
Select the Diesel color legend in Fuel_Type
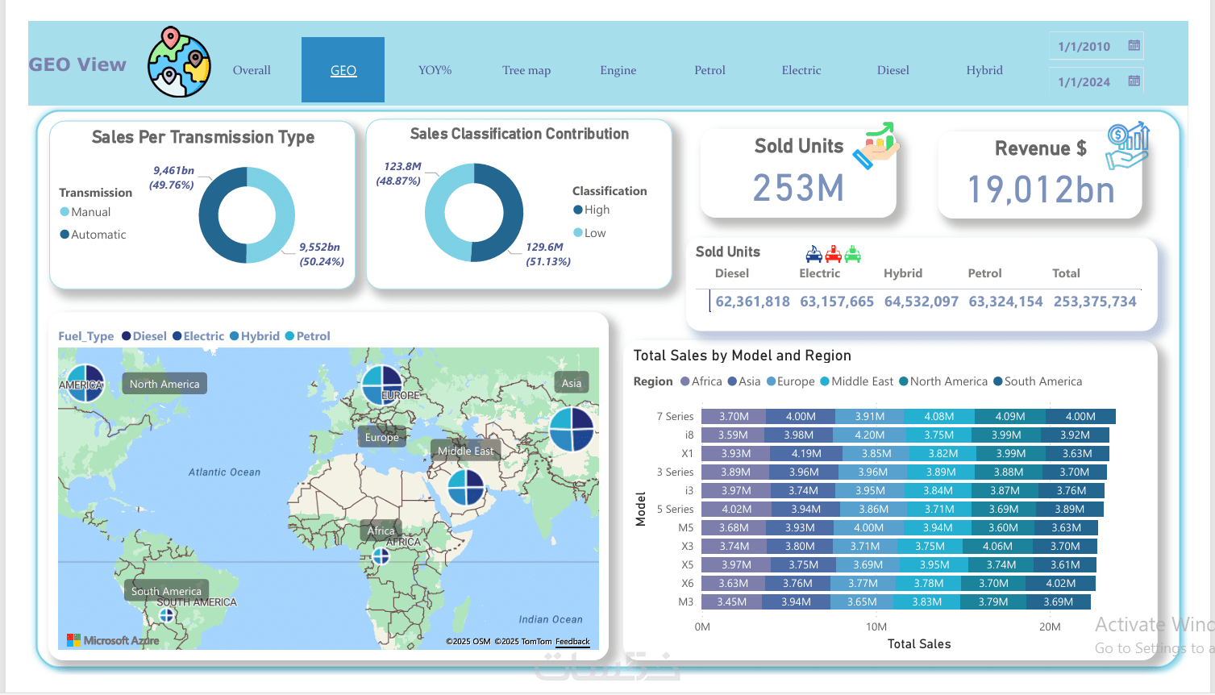144,336
